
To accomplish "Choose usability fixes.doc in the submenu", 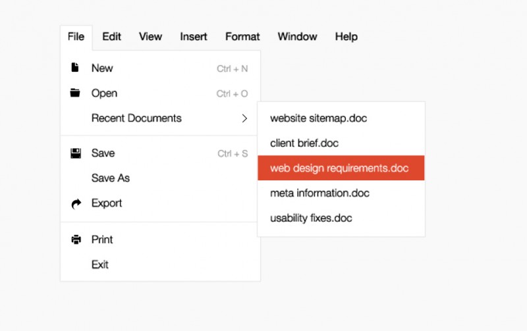I will [311, 218].
